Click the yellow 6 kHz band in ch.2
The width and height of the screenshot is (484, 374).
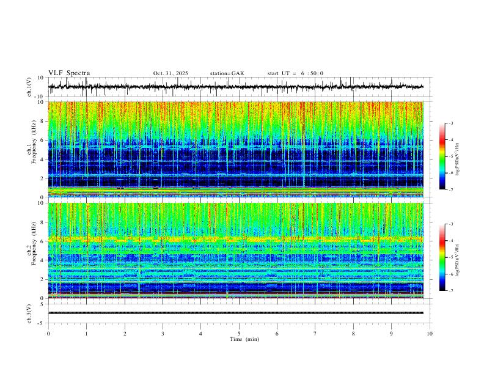pyautogui.click(x=235, y=239)
